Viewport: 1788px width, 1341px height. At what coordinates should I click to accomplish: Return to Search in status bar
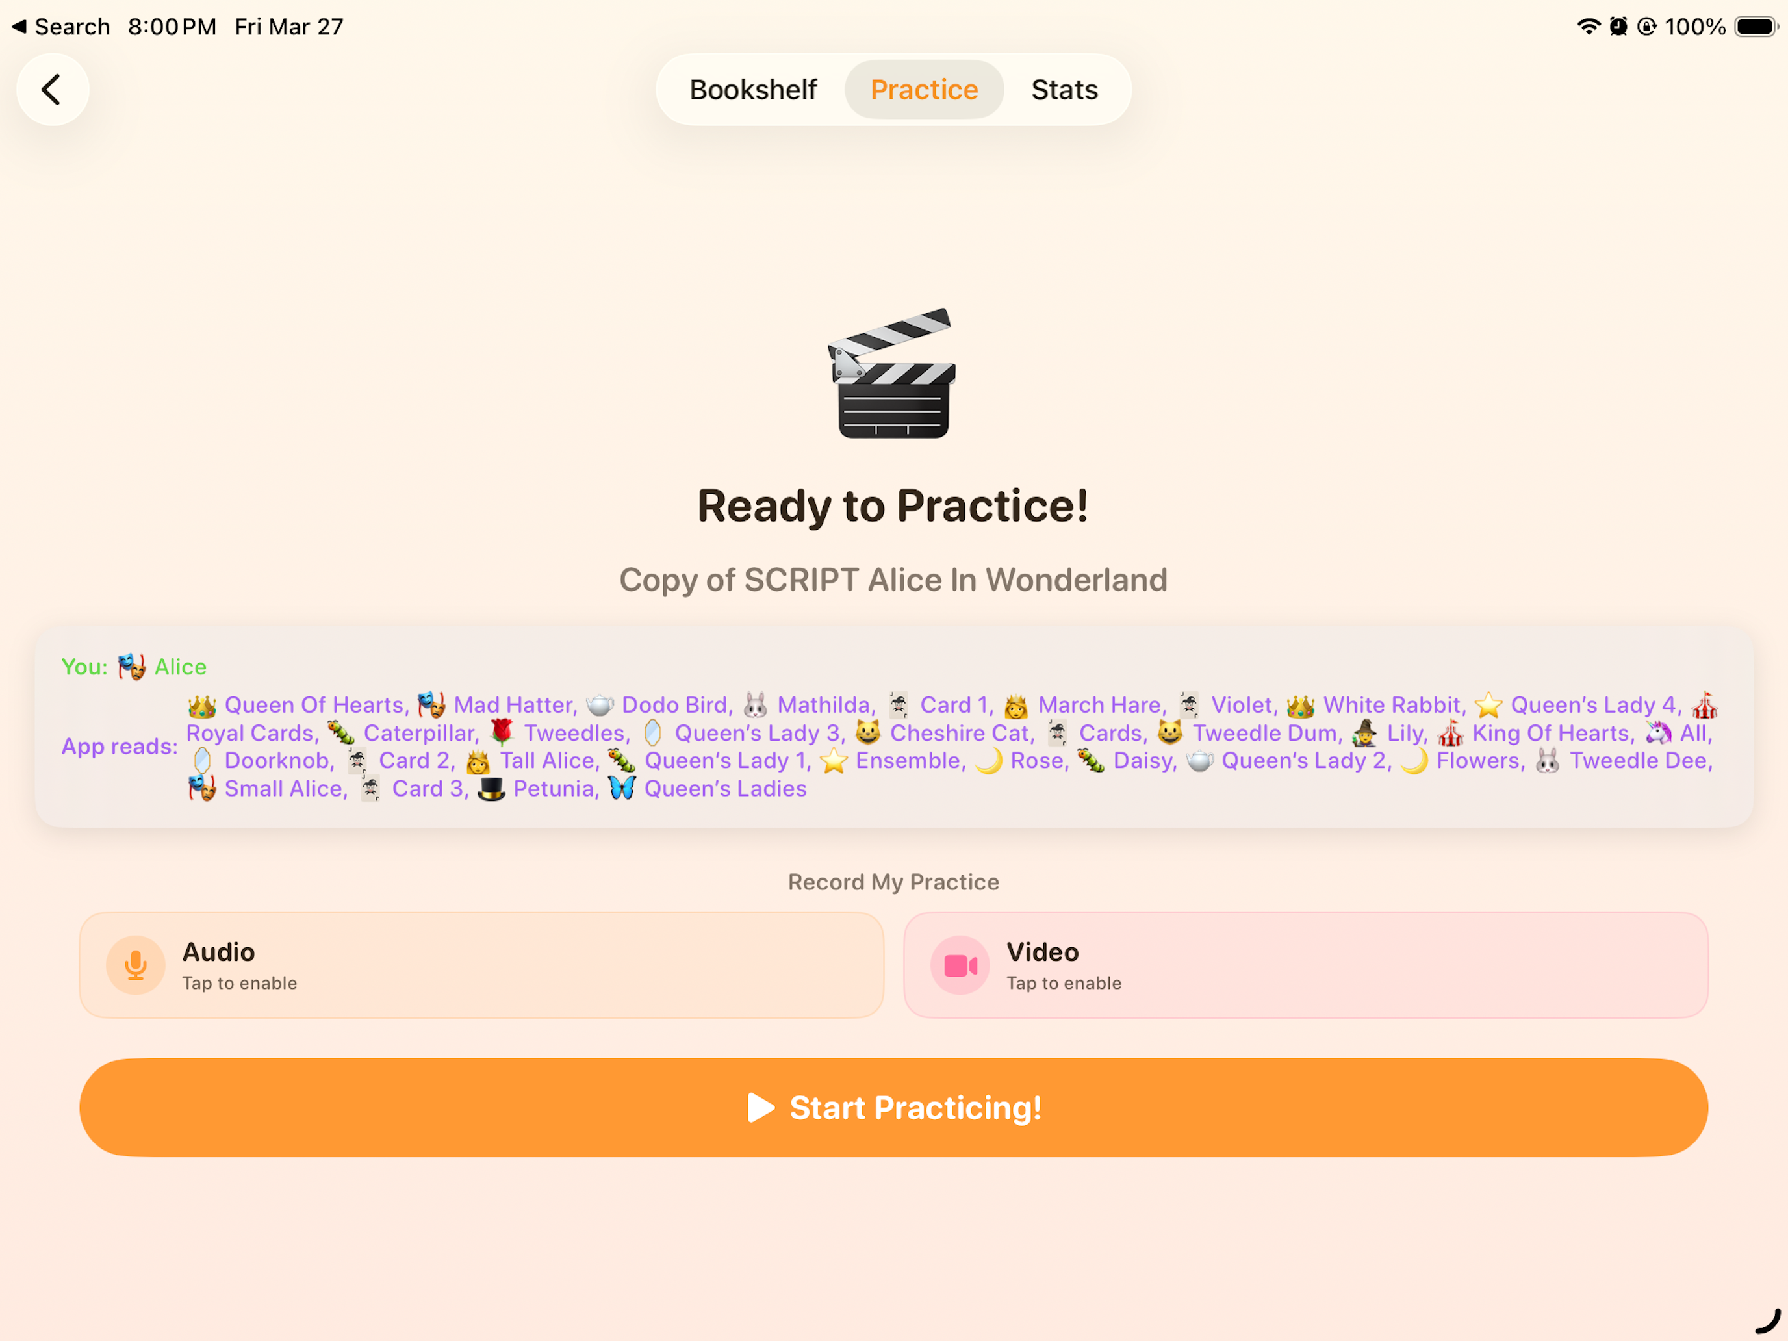(60, 27)
